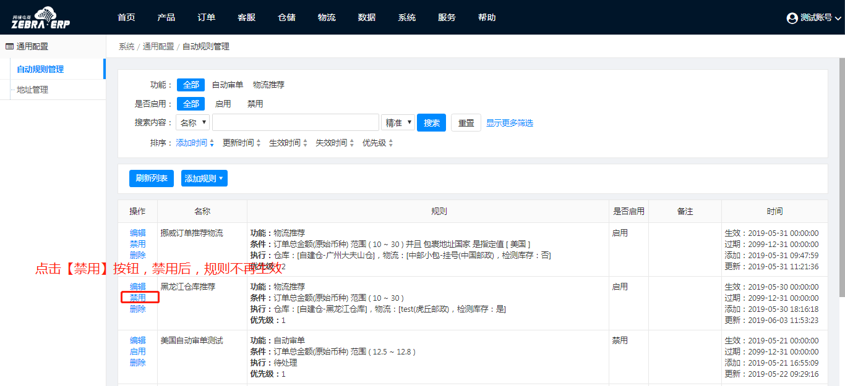This screenshot has width=845, height=386.
Task: Sort by 优先级 sort arrows
Action: [x=390, y=143]
